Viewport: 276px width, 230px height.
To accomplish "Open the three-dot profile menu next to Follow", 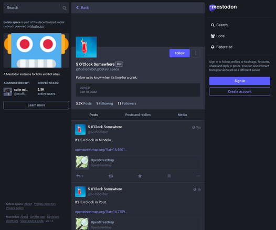I will [196, 53].
